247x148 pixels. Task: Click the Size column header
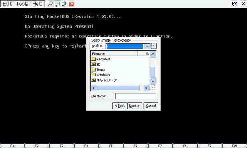pos(144,53)
